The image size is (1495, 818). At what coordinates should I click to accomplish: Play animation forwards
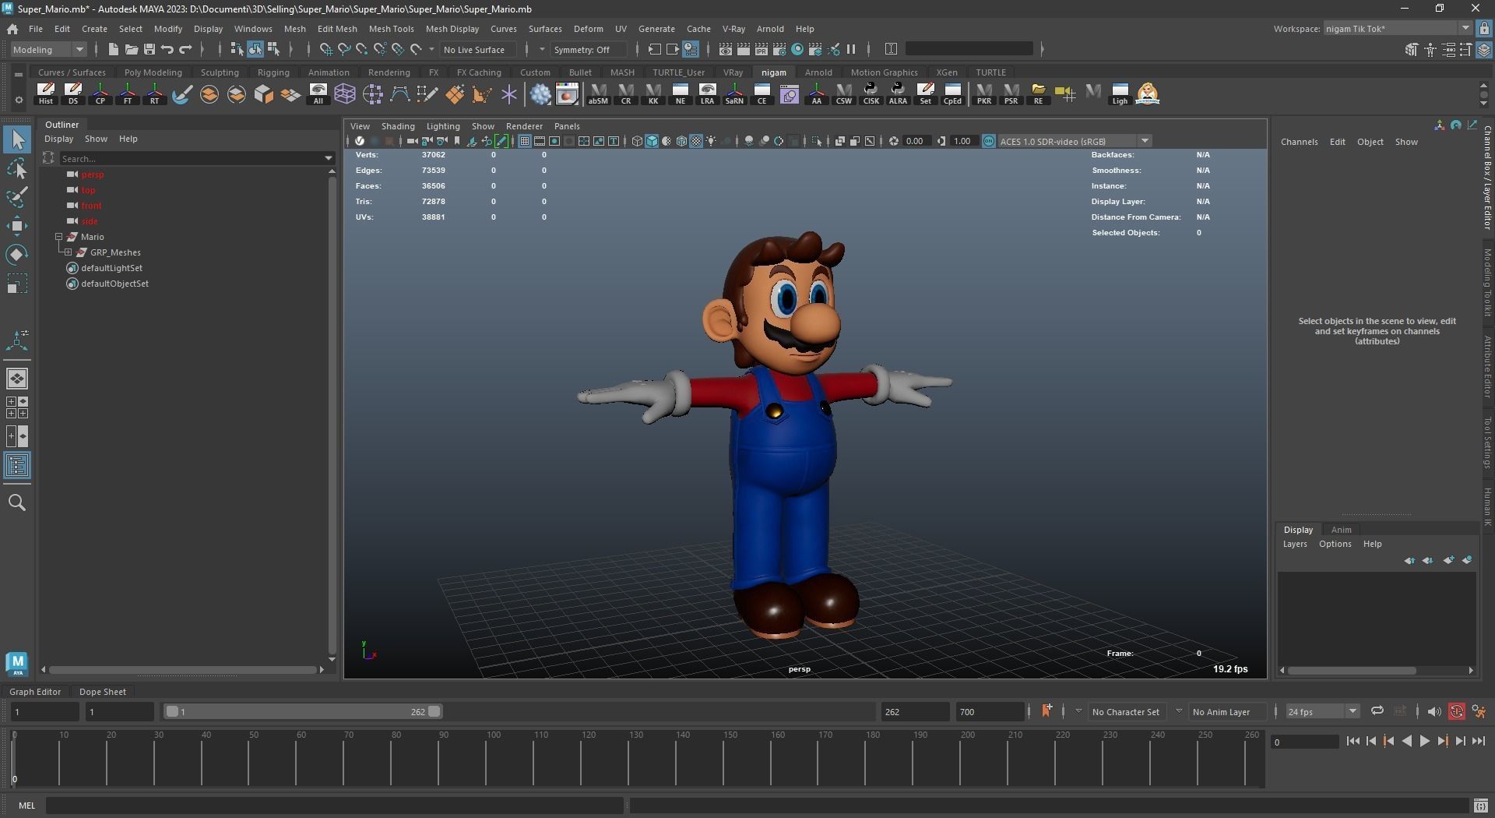1425,742
